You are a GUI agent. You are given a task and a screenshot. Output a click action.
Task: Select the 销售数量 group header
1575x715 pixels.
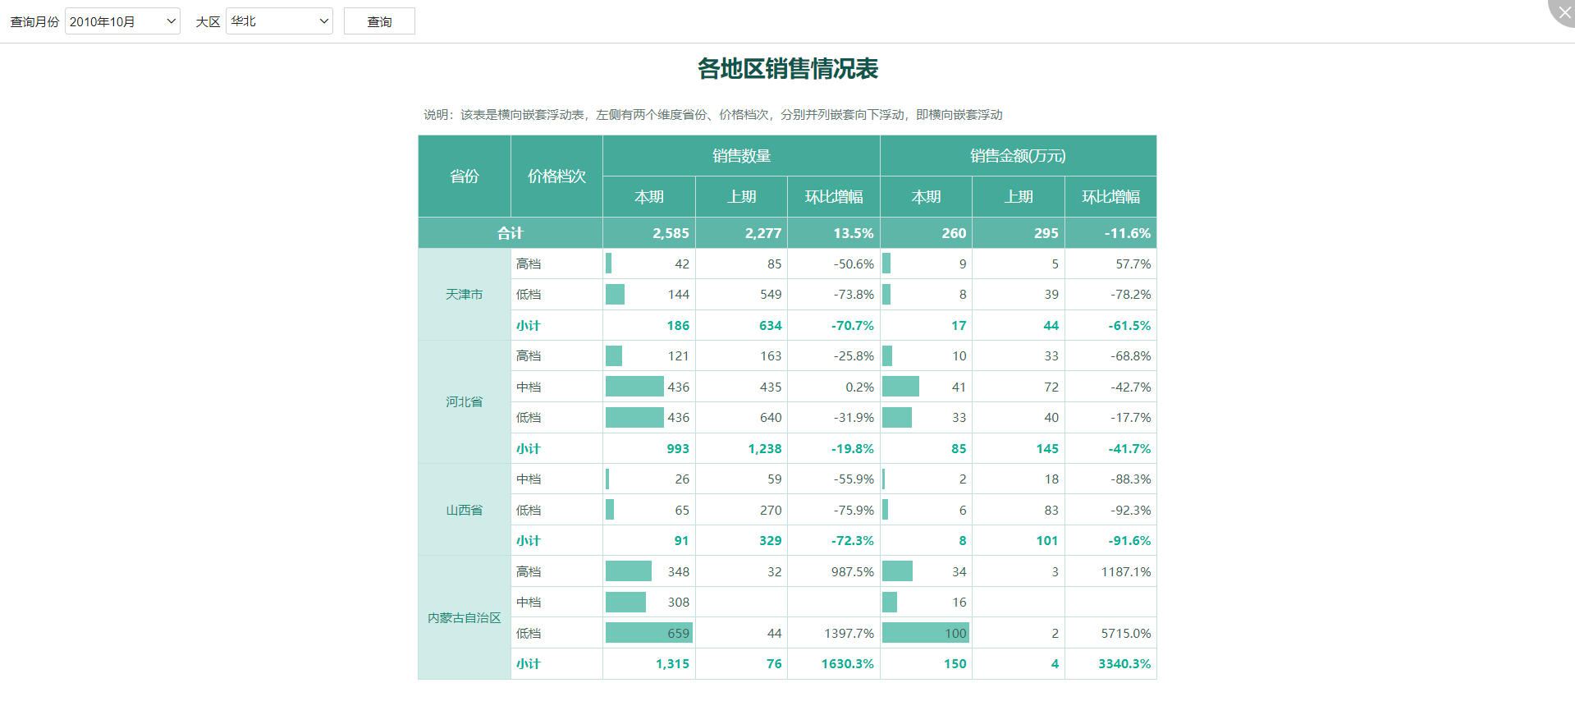tap(741, 156)
